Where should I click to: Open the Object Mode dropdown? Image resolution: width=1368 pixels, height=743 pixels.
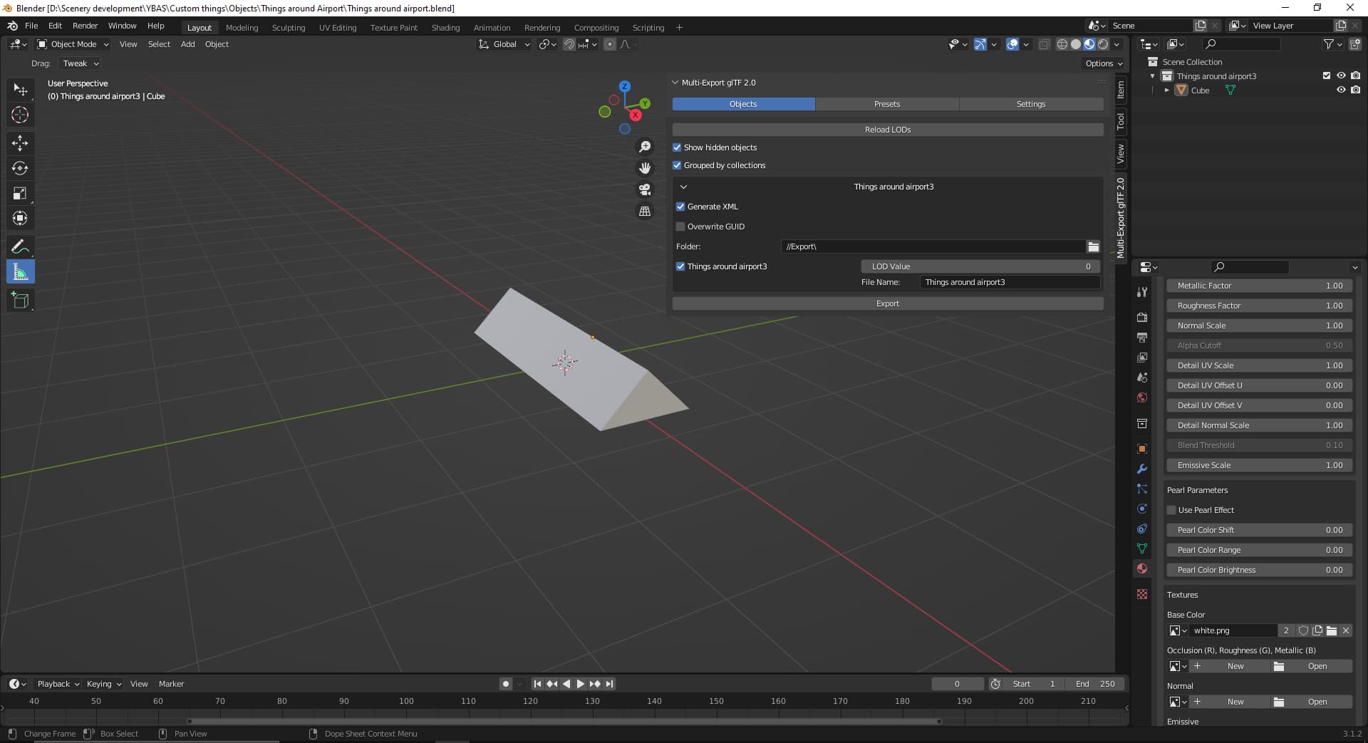pos(71,44)
